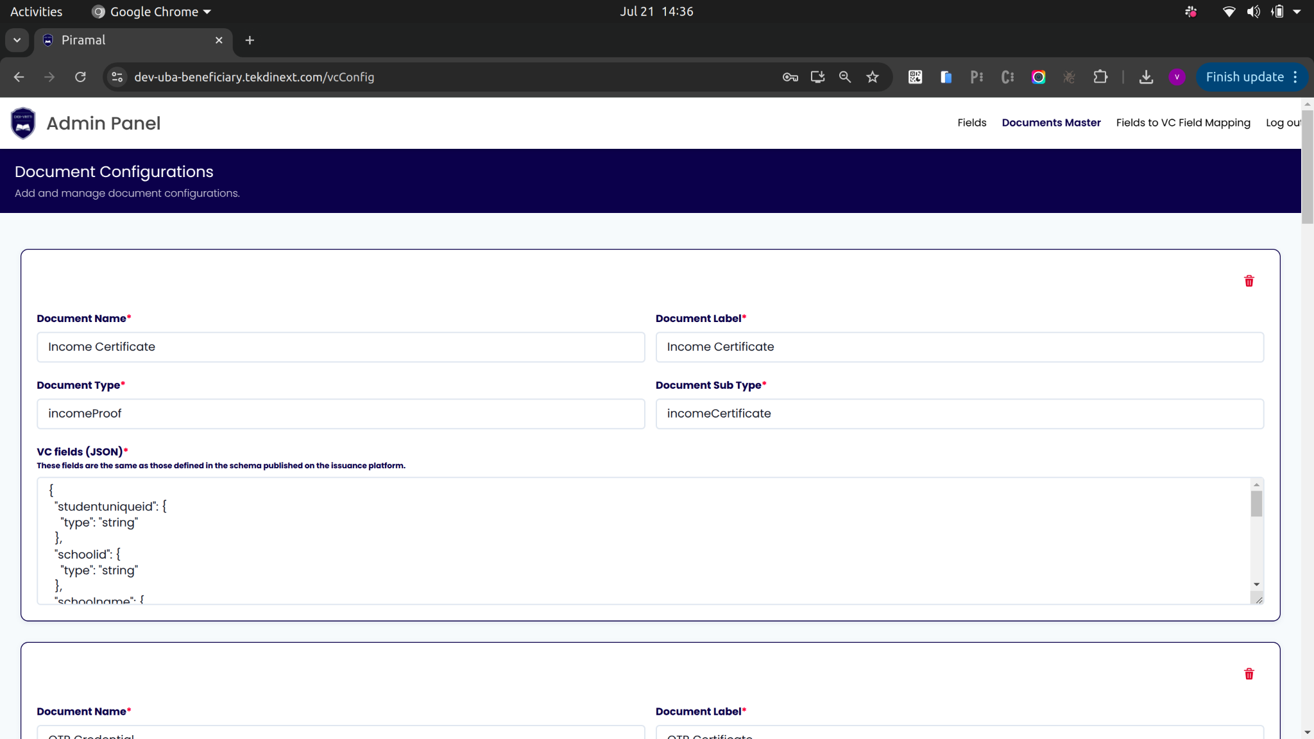This screenshot has width=1314, height=739.
Task: Open the system status menu arrow
Action: [x=1297, y=12]
